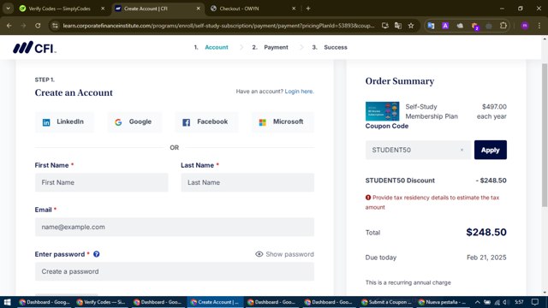The width and height of the screenshot is (548, 308).
Task: Toggle Show password
Action: coord(284,254)
